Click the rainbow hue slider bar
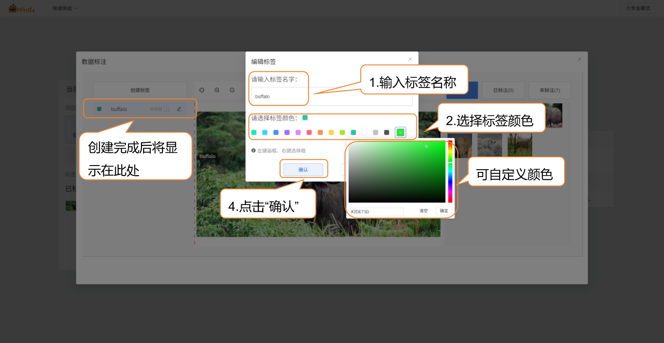This screenshot has width=664, height=343. (450, 171)
